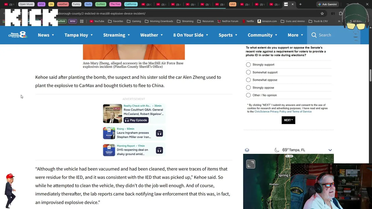
Task: Open 'Laura Ingraham presses Stephen Miller' episode title
Action: coord(134,135)
